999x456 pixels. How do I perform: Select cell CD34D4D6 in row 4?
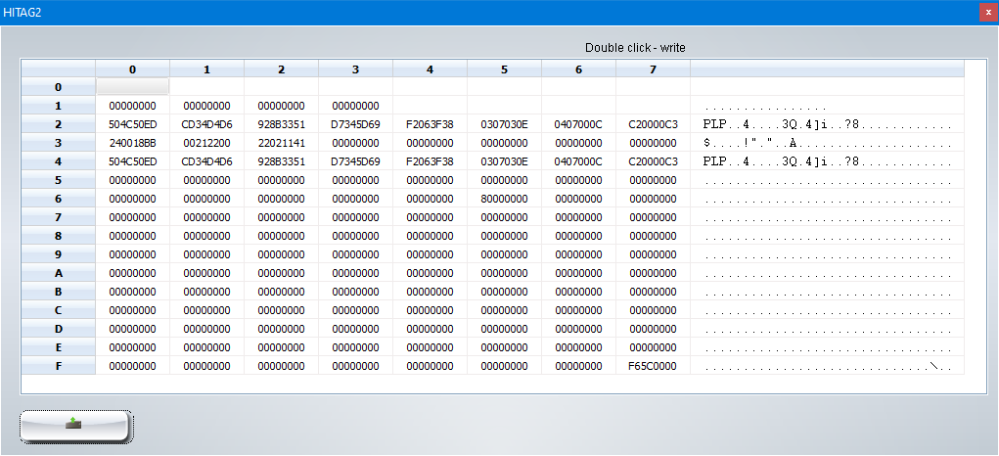(207, 161)
